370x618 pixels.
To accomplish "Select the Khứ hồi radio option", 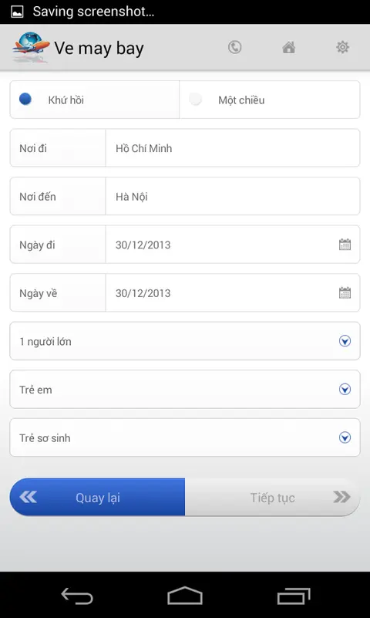I will coord(95,100).
